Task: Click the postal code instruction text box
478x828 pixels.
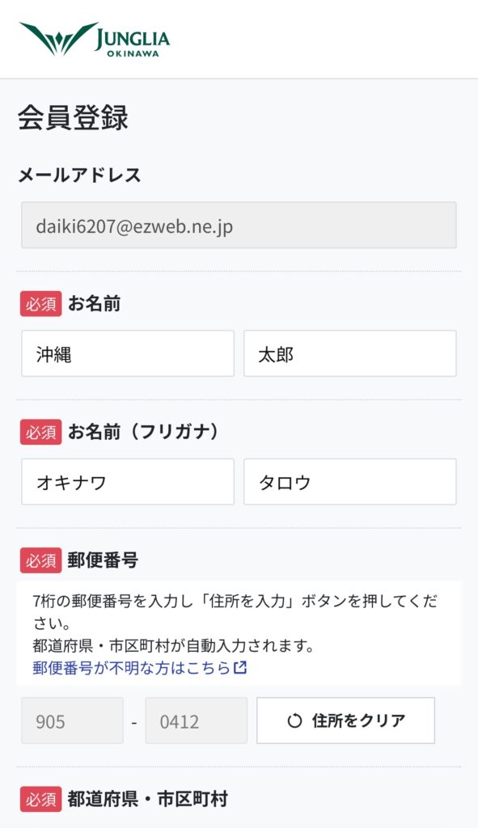Action: click(239, 634)
